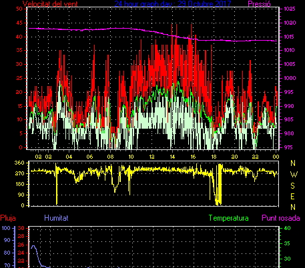Click the 12 hour label on time axis
This screenshot has height=268, width=305.
[x=151, y=157]
